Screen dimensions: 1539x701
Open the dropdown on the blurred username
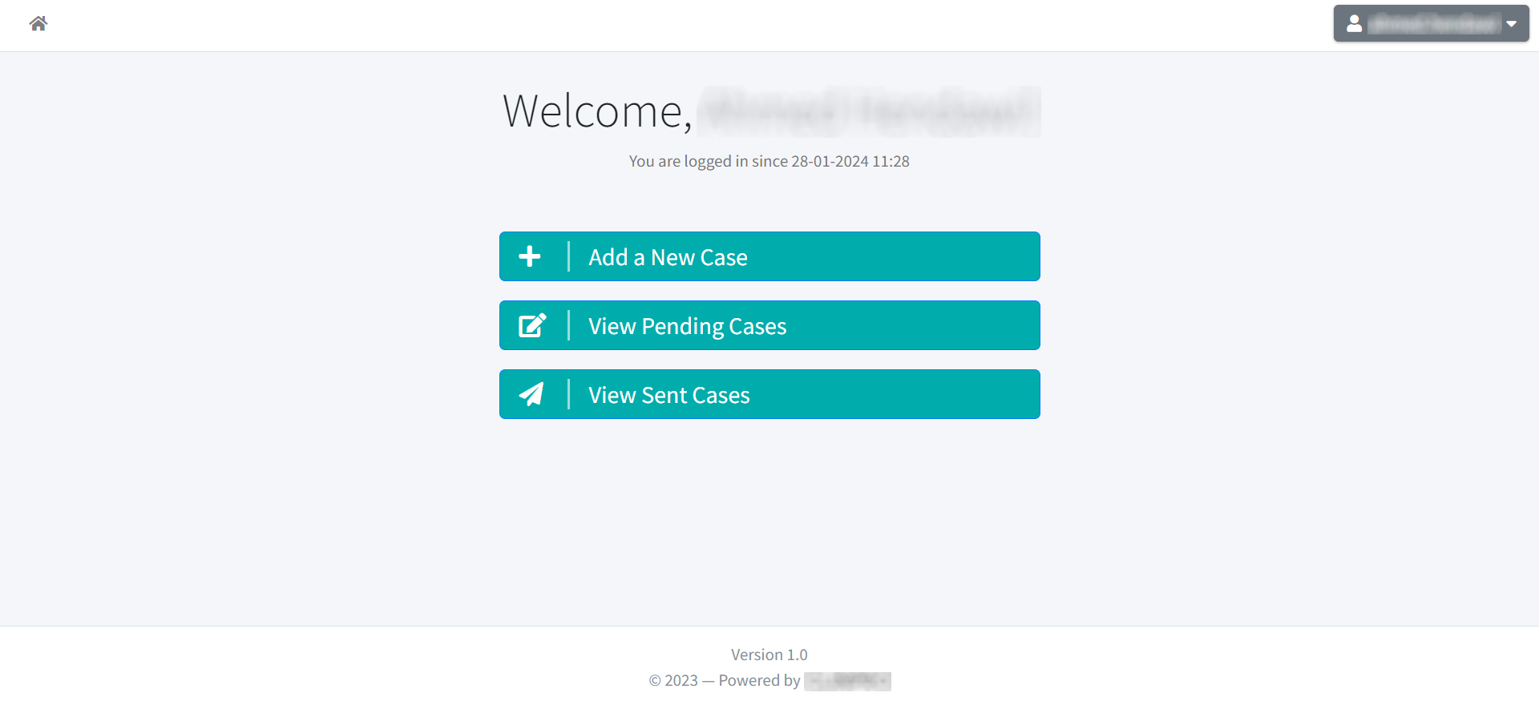pos(1433,24)
